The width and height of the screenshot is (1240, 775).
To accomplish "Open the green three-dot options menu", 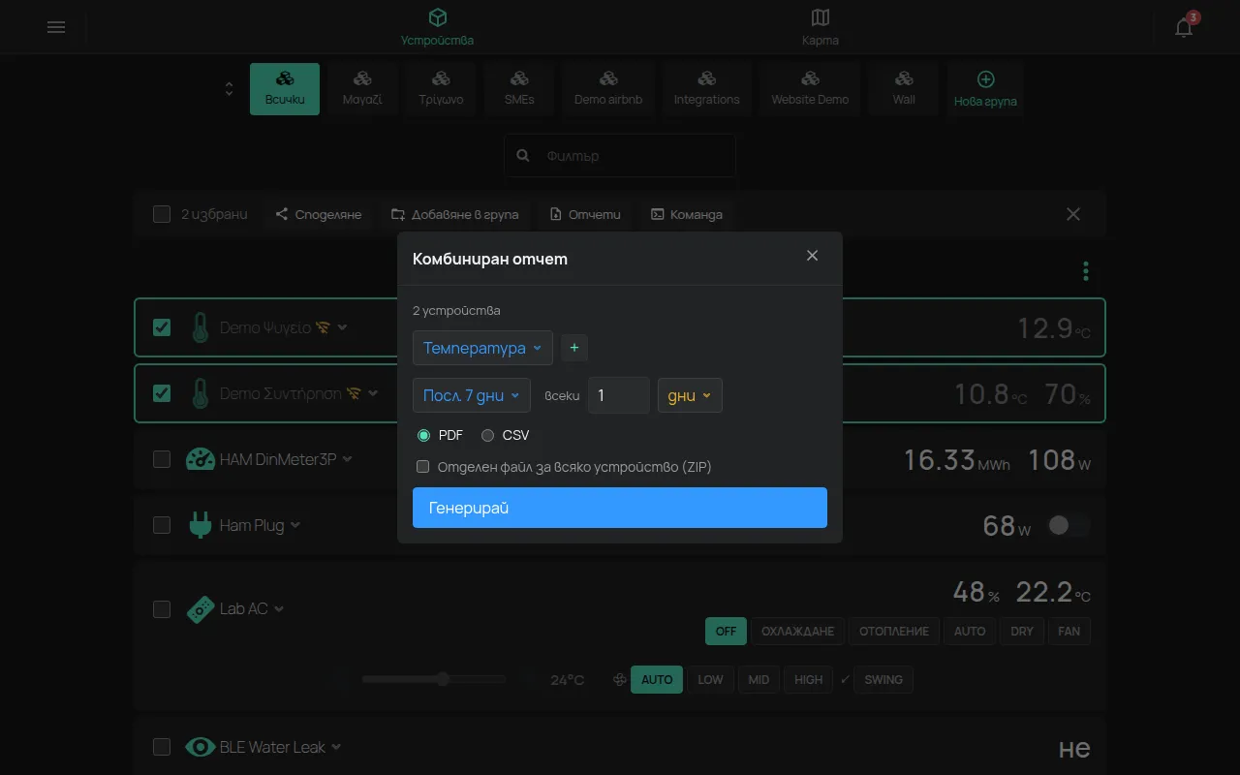I will pos(1086,271).
